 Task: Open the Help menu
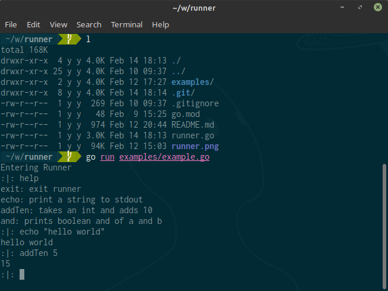(x=160, y=25)
